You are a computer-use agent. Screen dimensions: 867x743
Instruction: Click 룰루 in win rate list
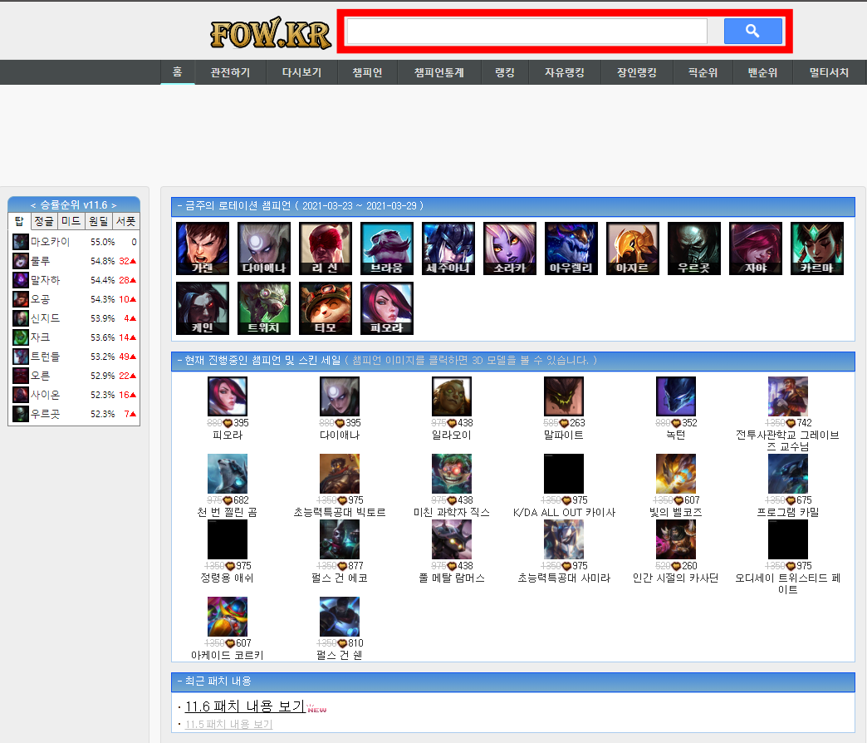41,261
